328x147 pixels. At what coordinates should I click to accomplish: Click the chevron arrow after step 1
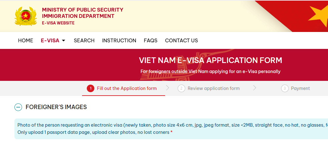[168, 88]
